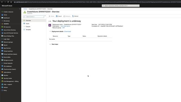Select the Overview menu item

tap(34, 20)
